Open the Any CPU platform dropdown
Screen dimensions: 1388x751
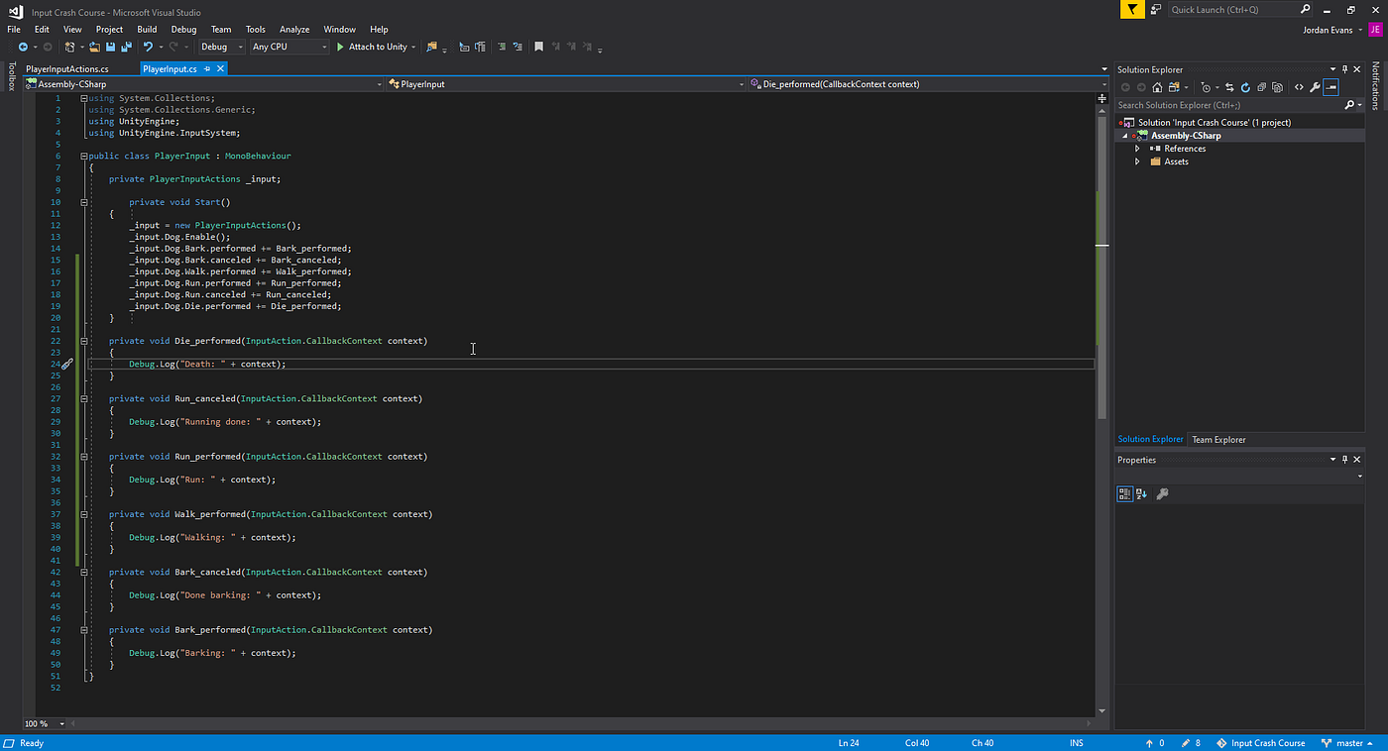click(x=289, y=47)
